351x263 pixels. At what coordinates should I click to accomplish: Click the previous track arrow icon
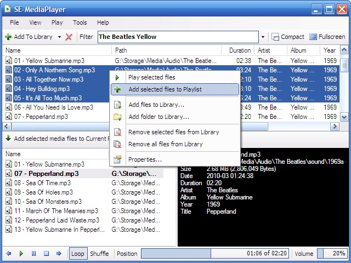tap(8, 254)
